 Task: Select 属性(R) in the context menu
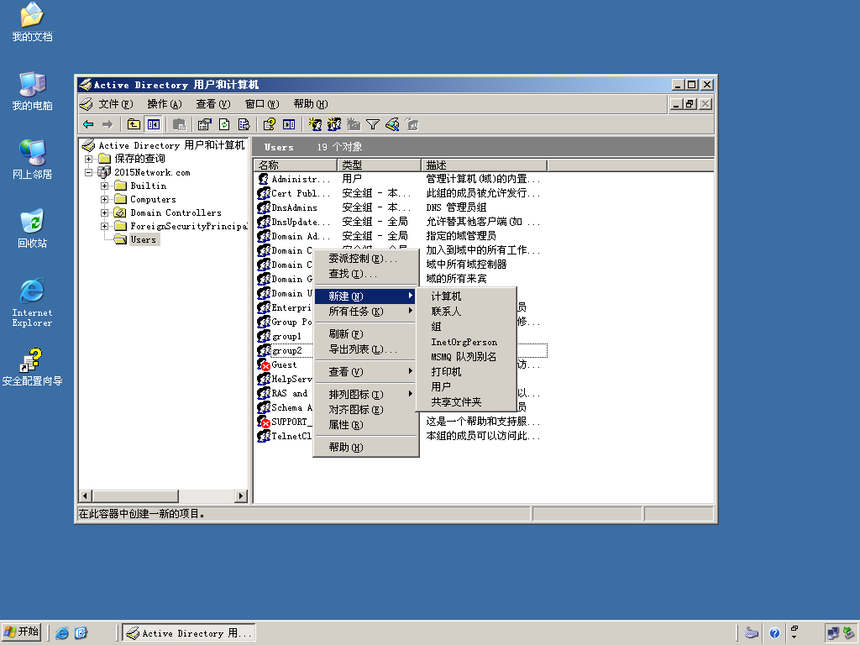tap(366, 425)
